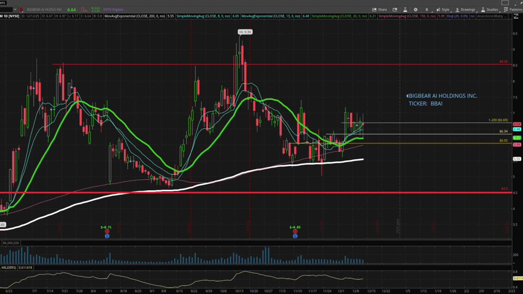Open chart settings gear icon

[415, 10]
